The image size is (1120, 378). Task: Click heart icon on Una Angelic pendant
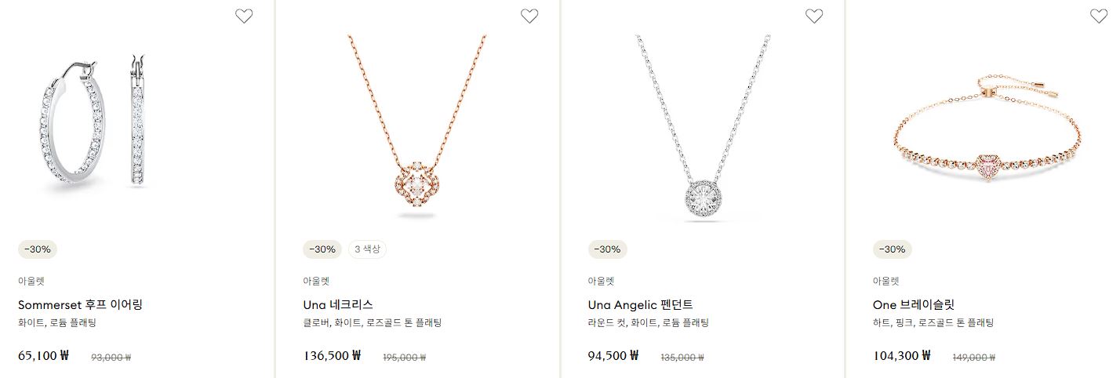point(814,16)
